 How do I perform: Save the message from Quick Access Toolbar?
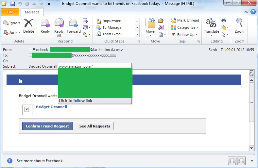pos(13,4)
